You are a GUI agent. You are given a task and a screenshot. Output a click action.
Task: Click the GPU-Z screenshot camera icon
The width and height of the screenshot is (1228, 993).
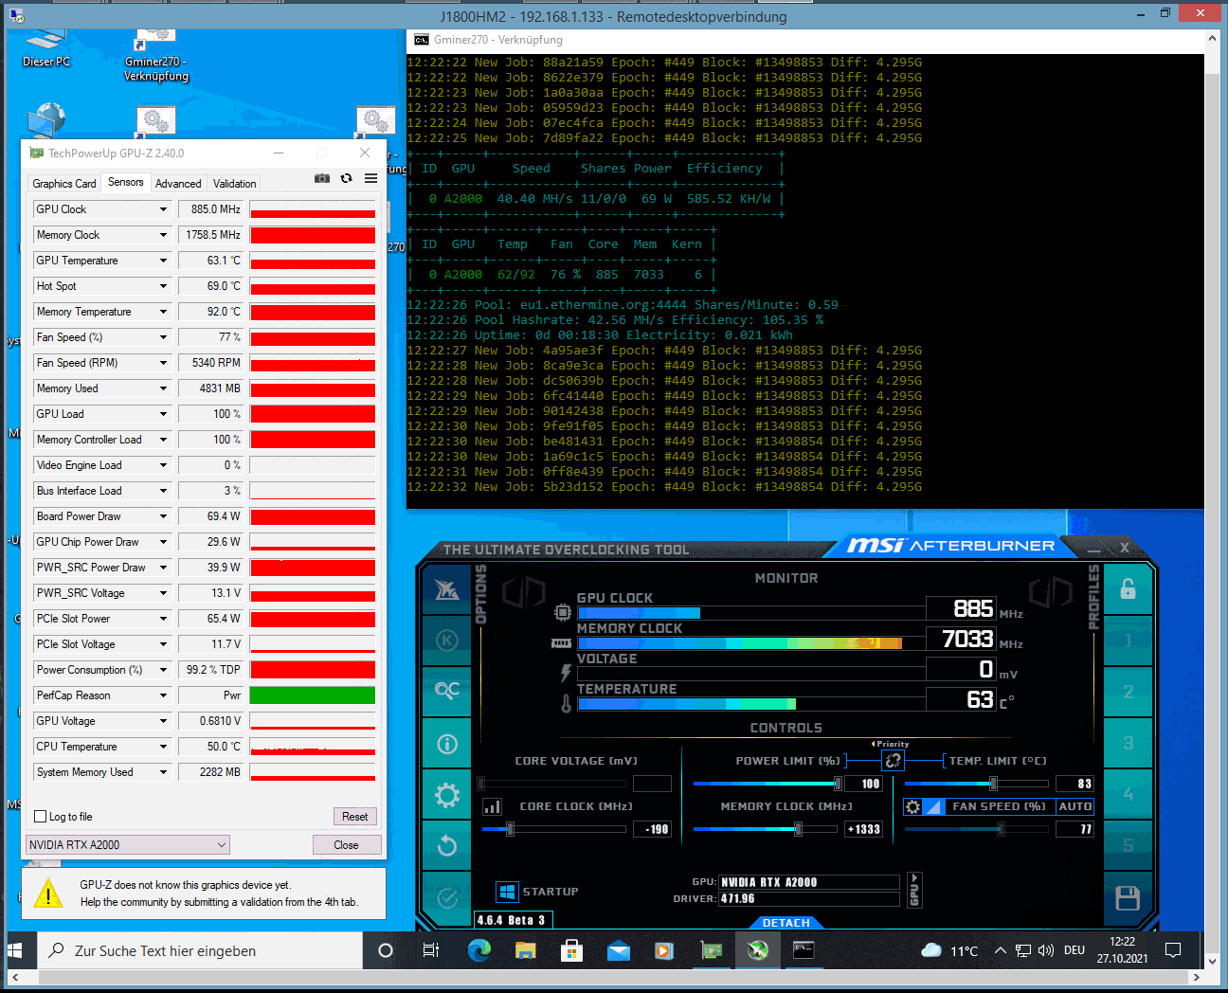point(322,178)
